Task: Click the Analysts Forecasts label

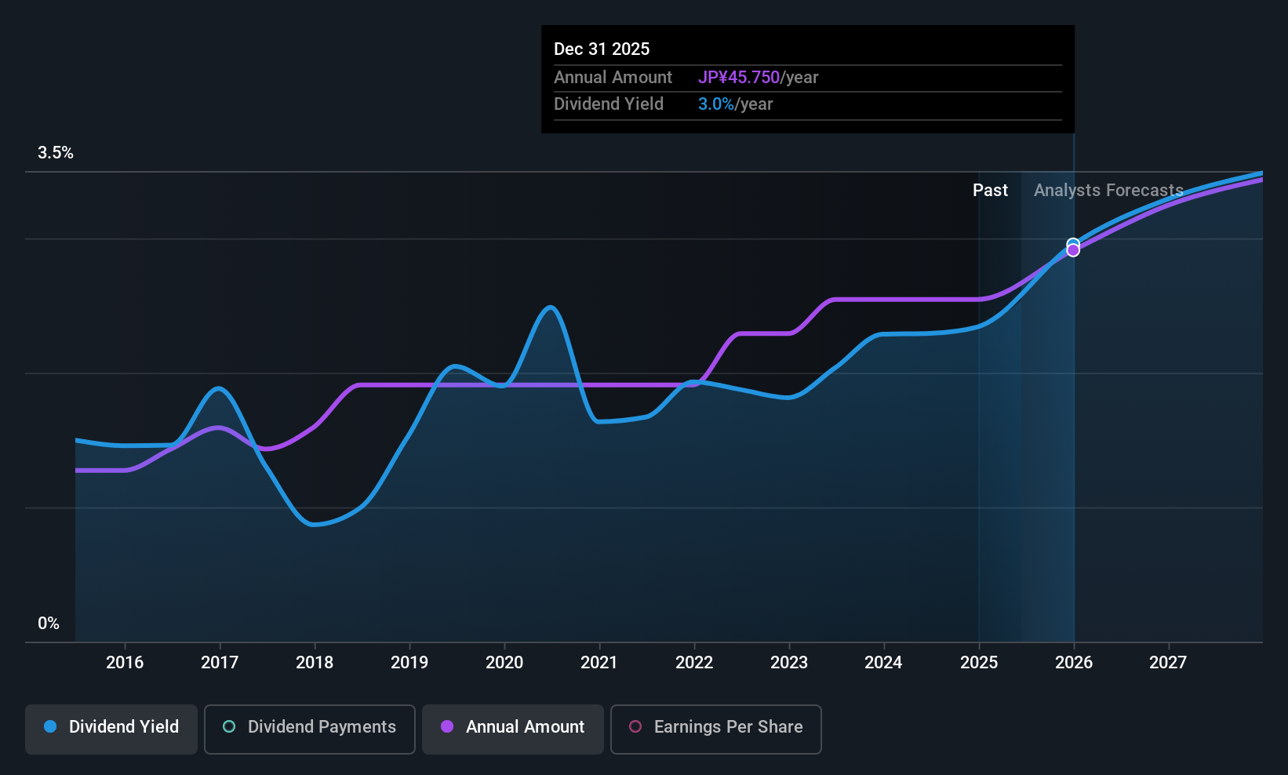Action: point(1108,190)
